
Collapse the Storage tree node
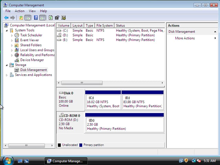coord(7,65)
